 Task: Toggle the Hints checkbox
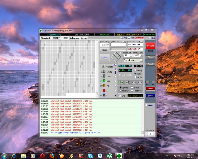click(x=150, y=38)
